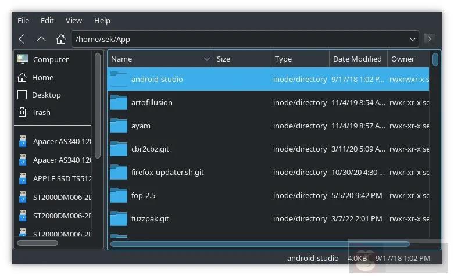This screenshot has height=276, width=454.
Task: Open the Help menu
Action: [x=102, y=20]
